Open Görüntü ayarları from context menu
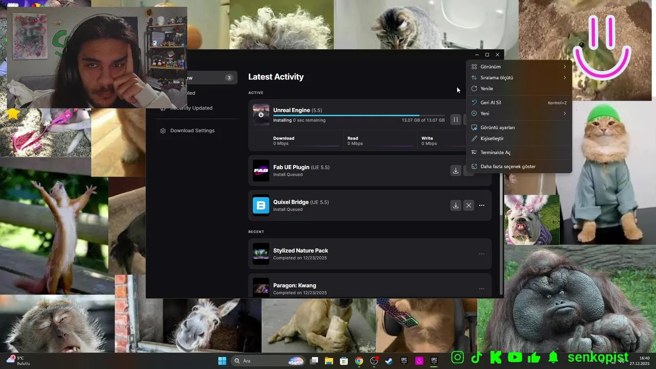 click(x=519, y=128)
